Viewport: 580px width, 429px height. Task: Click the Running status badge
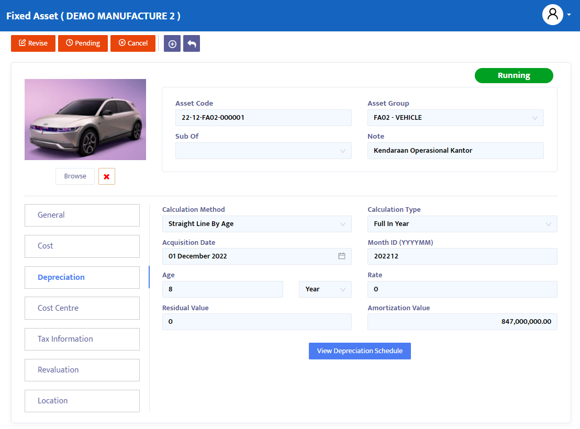pyautogui.click(x=514, y=75)
